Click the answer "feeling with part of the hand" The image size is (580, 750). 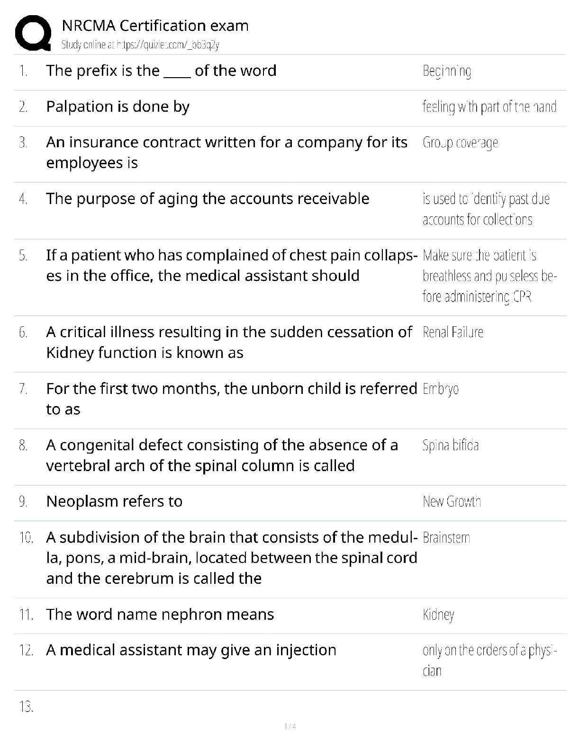489,107
